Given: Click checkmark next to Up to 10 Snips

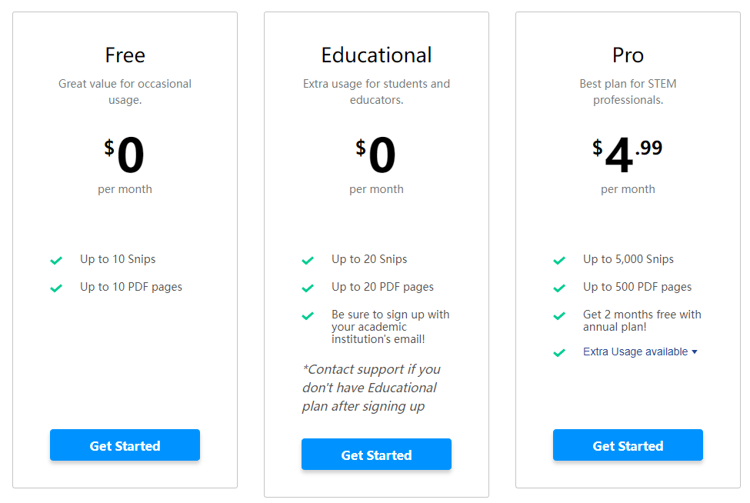Looking at the screenshot, I should coord(56,261).
